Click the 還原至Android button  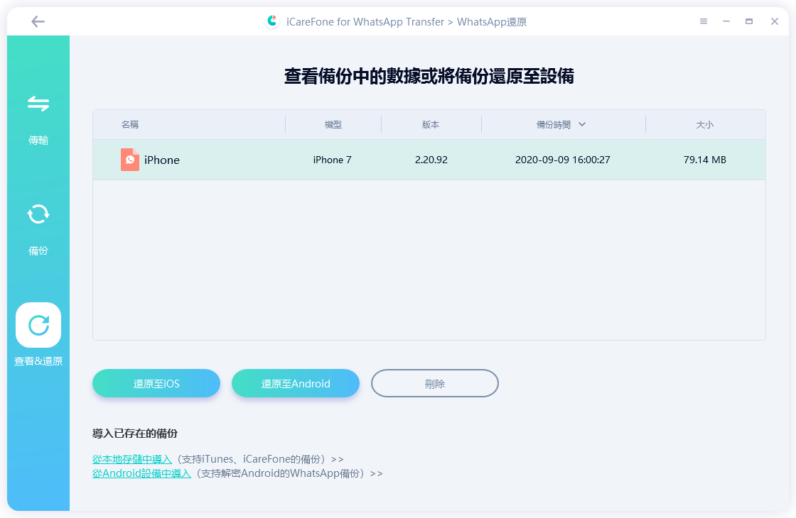[x=296, y=383]
